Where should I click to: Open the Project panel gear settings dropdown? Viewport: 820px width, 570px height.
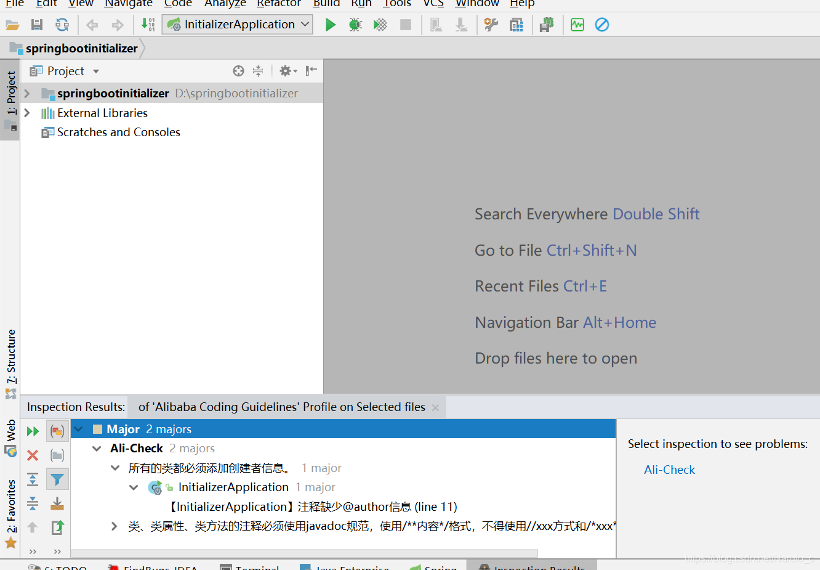(x=288, y=71)
